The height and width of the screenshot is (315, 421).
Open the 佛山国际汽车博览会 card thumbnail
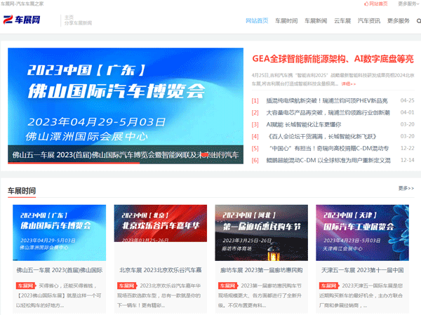tap(60, 232)
